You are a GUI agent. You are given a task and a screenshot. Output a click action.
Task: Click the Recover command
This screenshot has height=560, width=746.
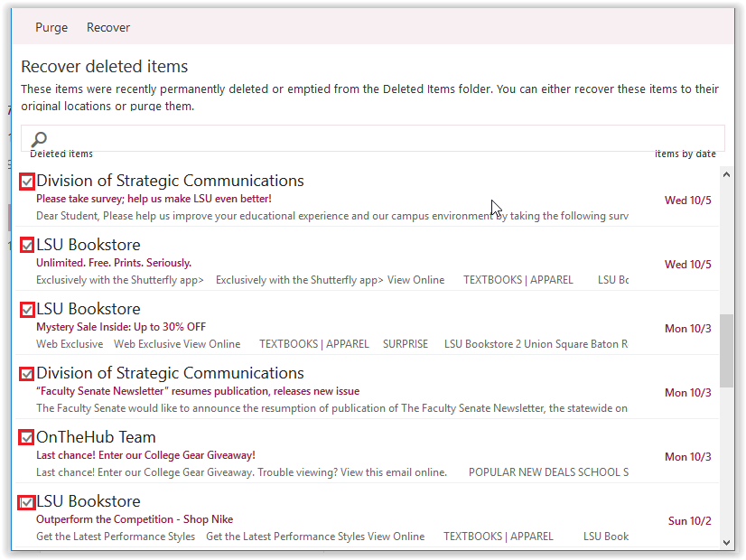coord(108,28)
